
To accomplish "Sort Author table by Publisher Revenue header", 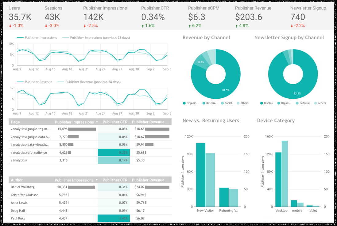I will point(148,180).
